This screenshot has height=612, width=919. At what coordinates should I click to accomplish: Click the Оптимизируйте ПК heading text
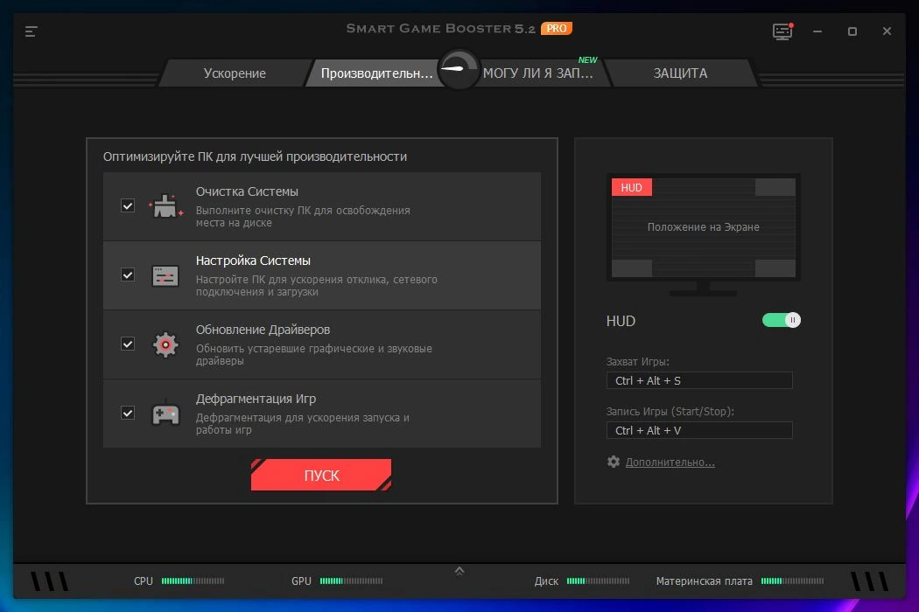click(x=255, y=156)
